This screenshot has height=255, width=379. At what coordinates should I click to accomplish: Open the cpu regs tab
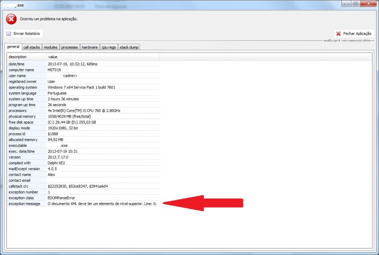109,47
